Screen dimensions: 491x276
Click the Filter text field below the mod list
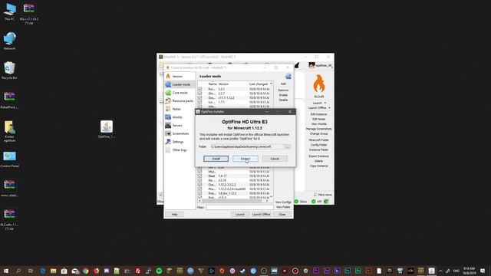pos(239,207)
